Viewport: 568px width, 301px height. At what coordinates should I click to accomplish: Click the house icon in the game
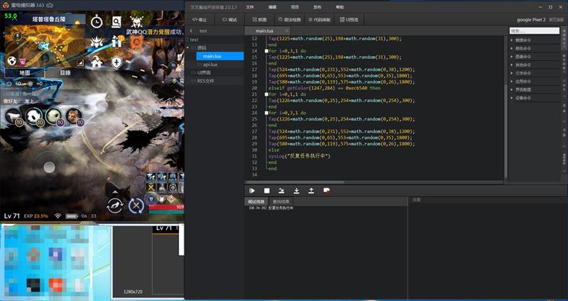pos(97,62)
